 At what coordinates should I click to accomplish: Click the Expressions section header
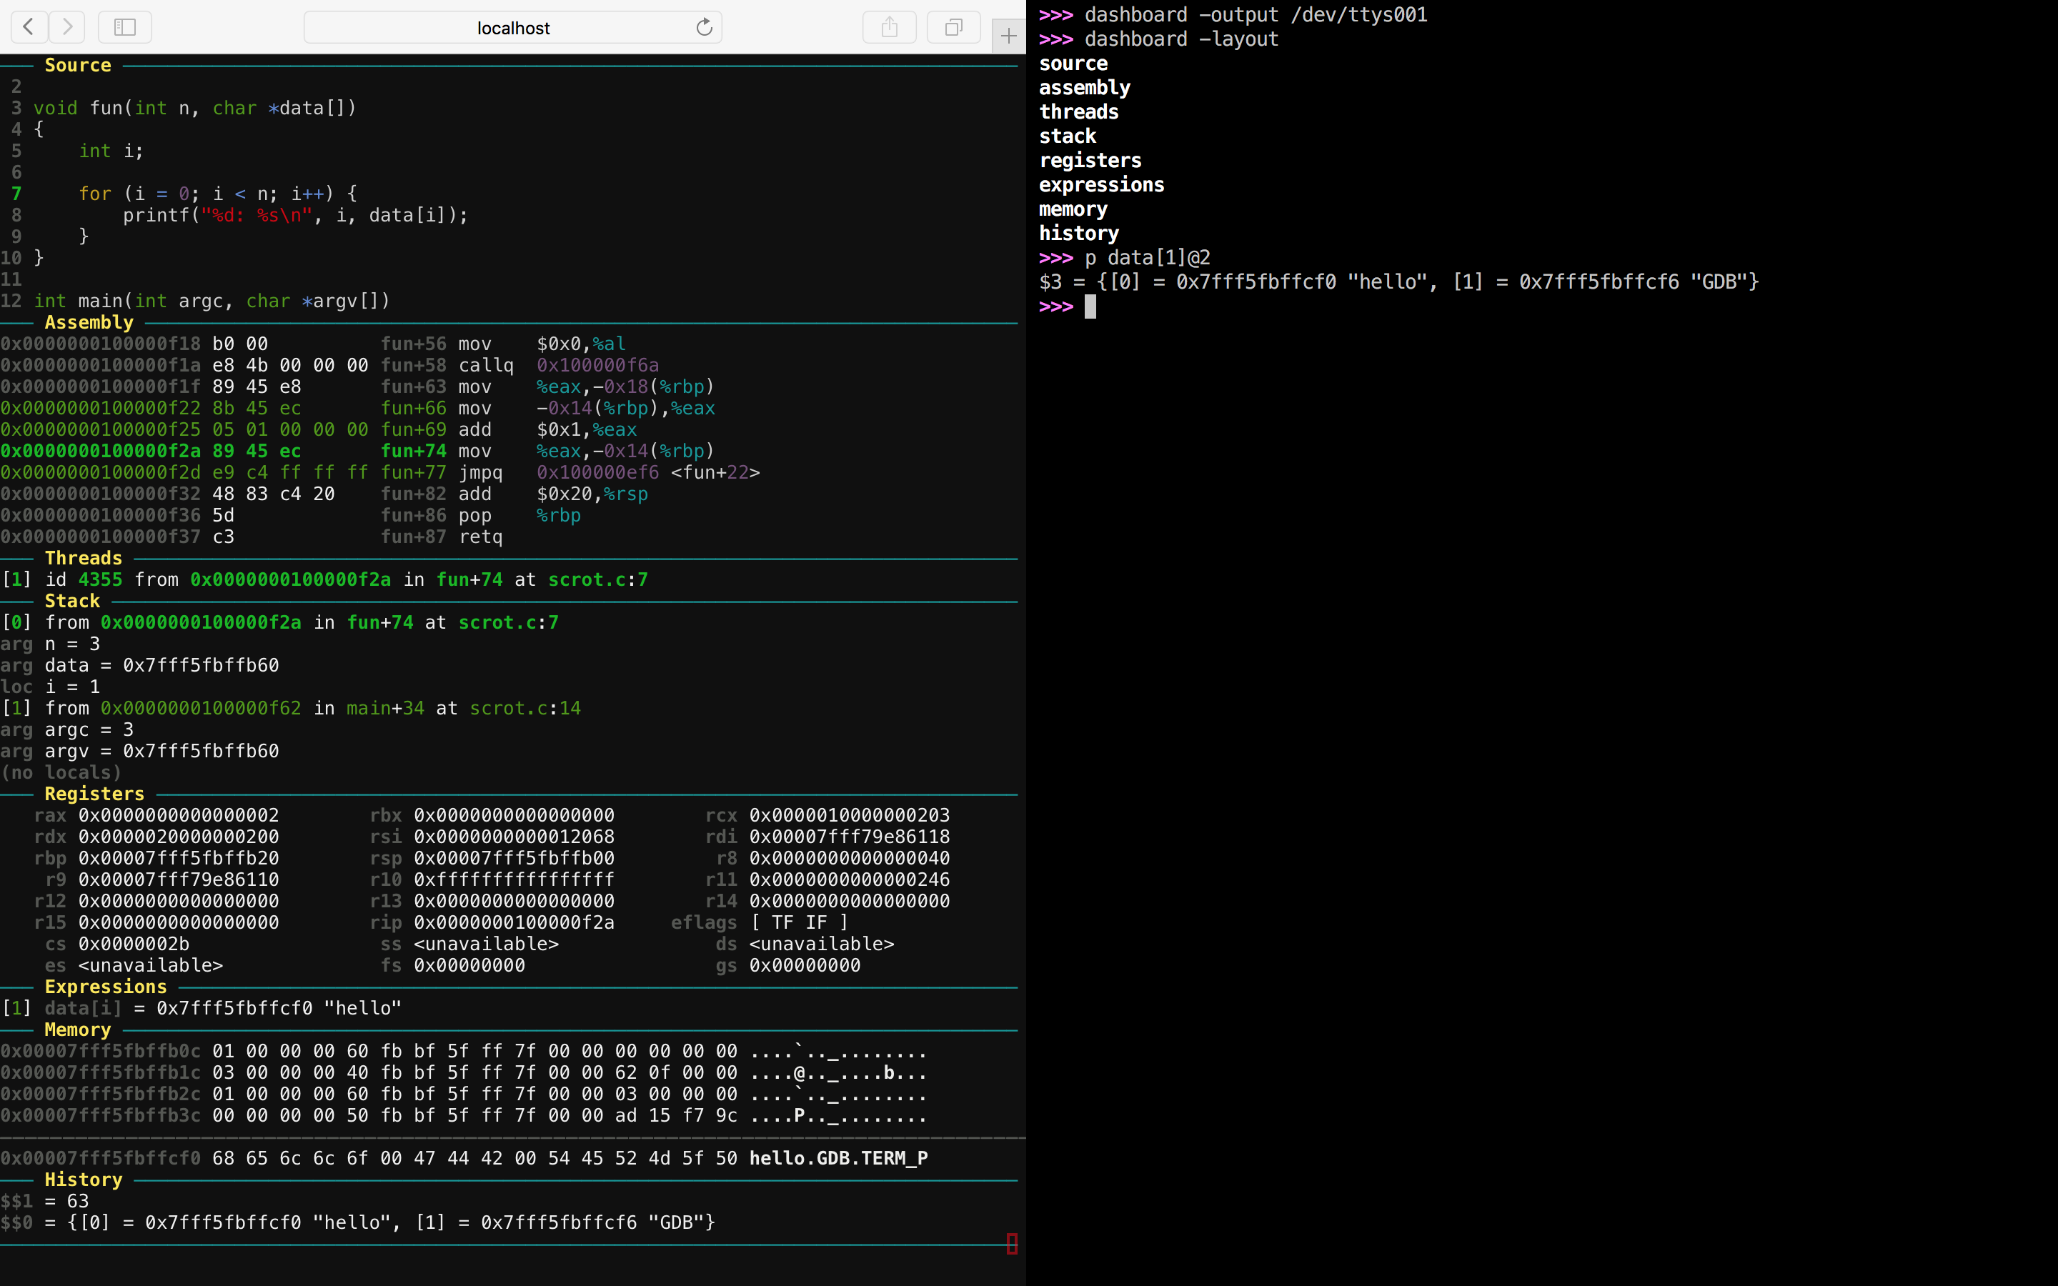pyautogui.click(x=104, y=987)
